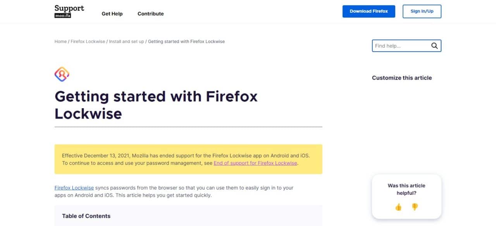Click the Download Firefox button
The width and height of the screenshot is (496, 226).
(369, 11)
